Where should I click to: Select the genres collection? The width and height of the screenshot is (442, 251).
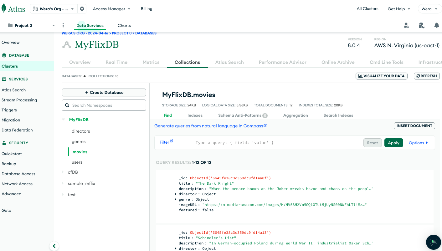point(79,141)
